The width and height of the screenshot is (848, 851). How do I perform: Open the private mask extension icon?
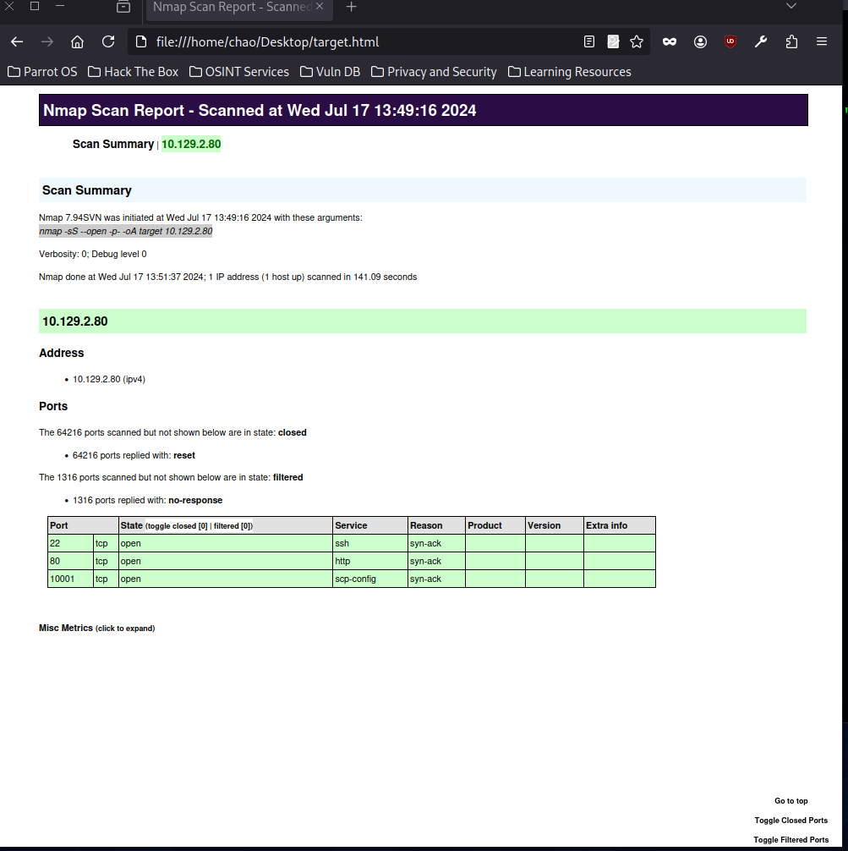670,41
